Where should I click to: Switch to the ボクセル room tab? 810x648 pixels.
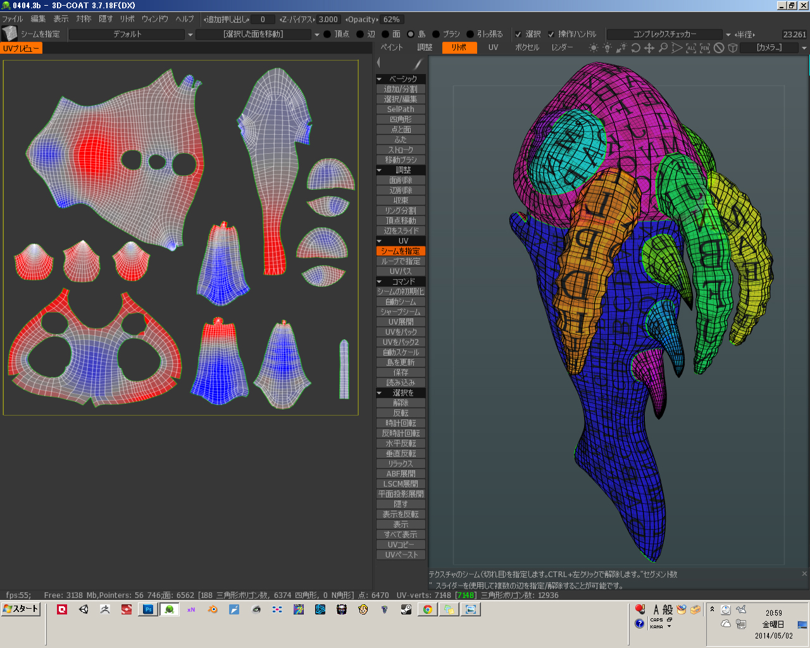click(527, 47)
